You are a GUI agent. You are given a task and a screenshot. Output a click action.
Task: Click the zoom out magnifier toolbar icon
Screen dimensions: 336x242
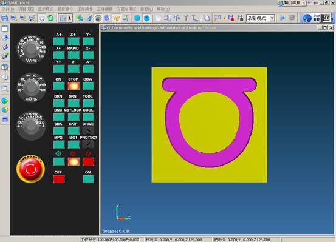pos(23,18)
